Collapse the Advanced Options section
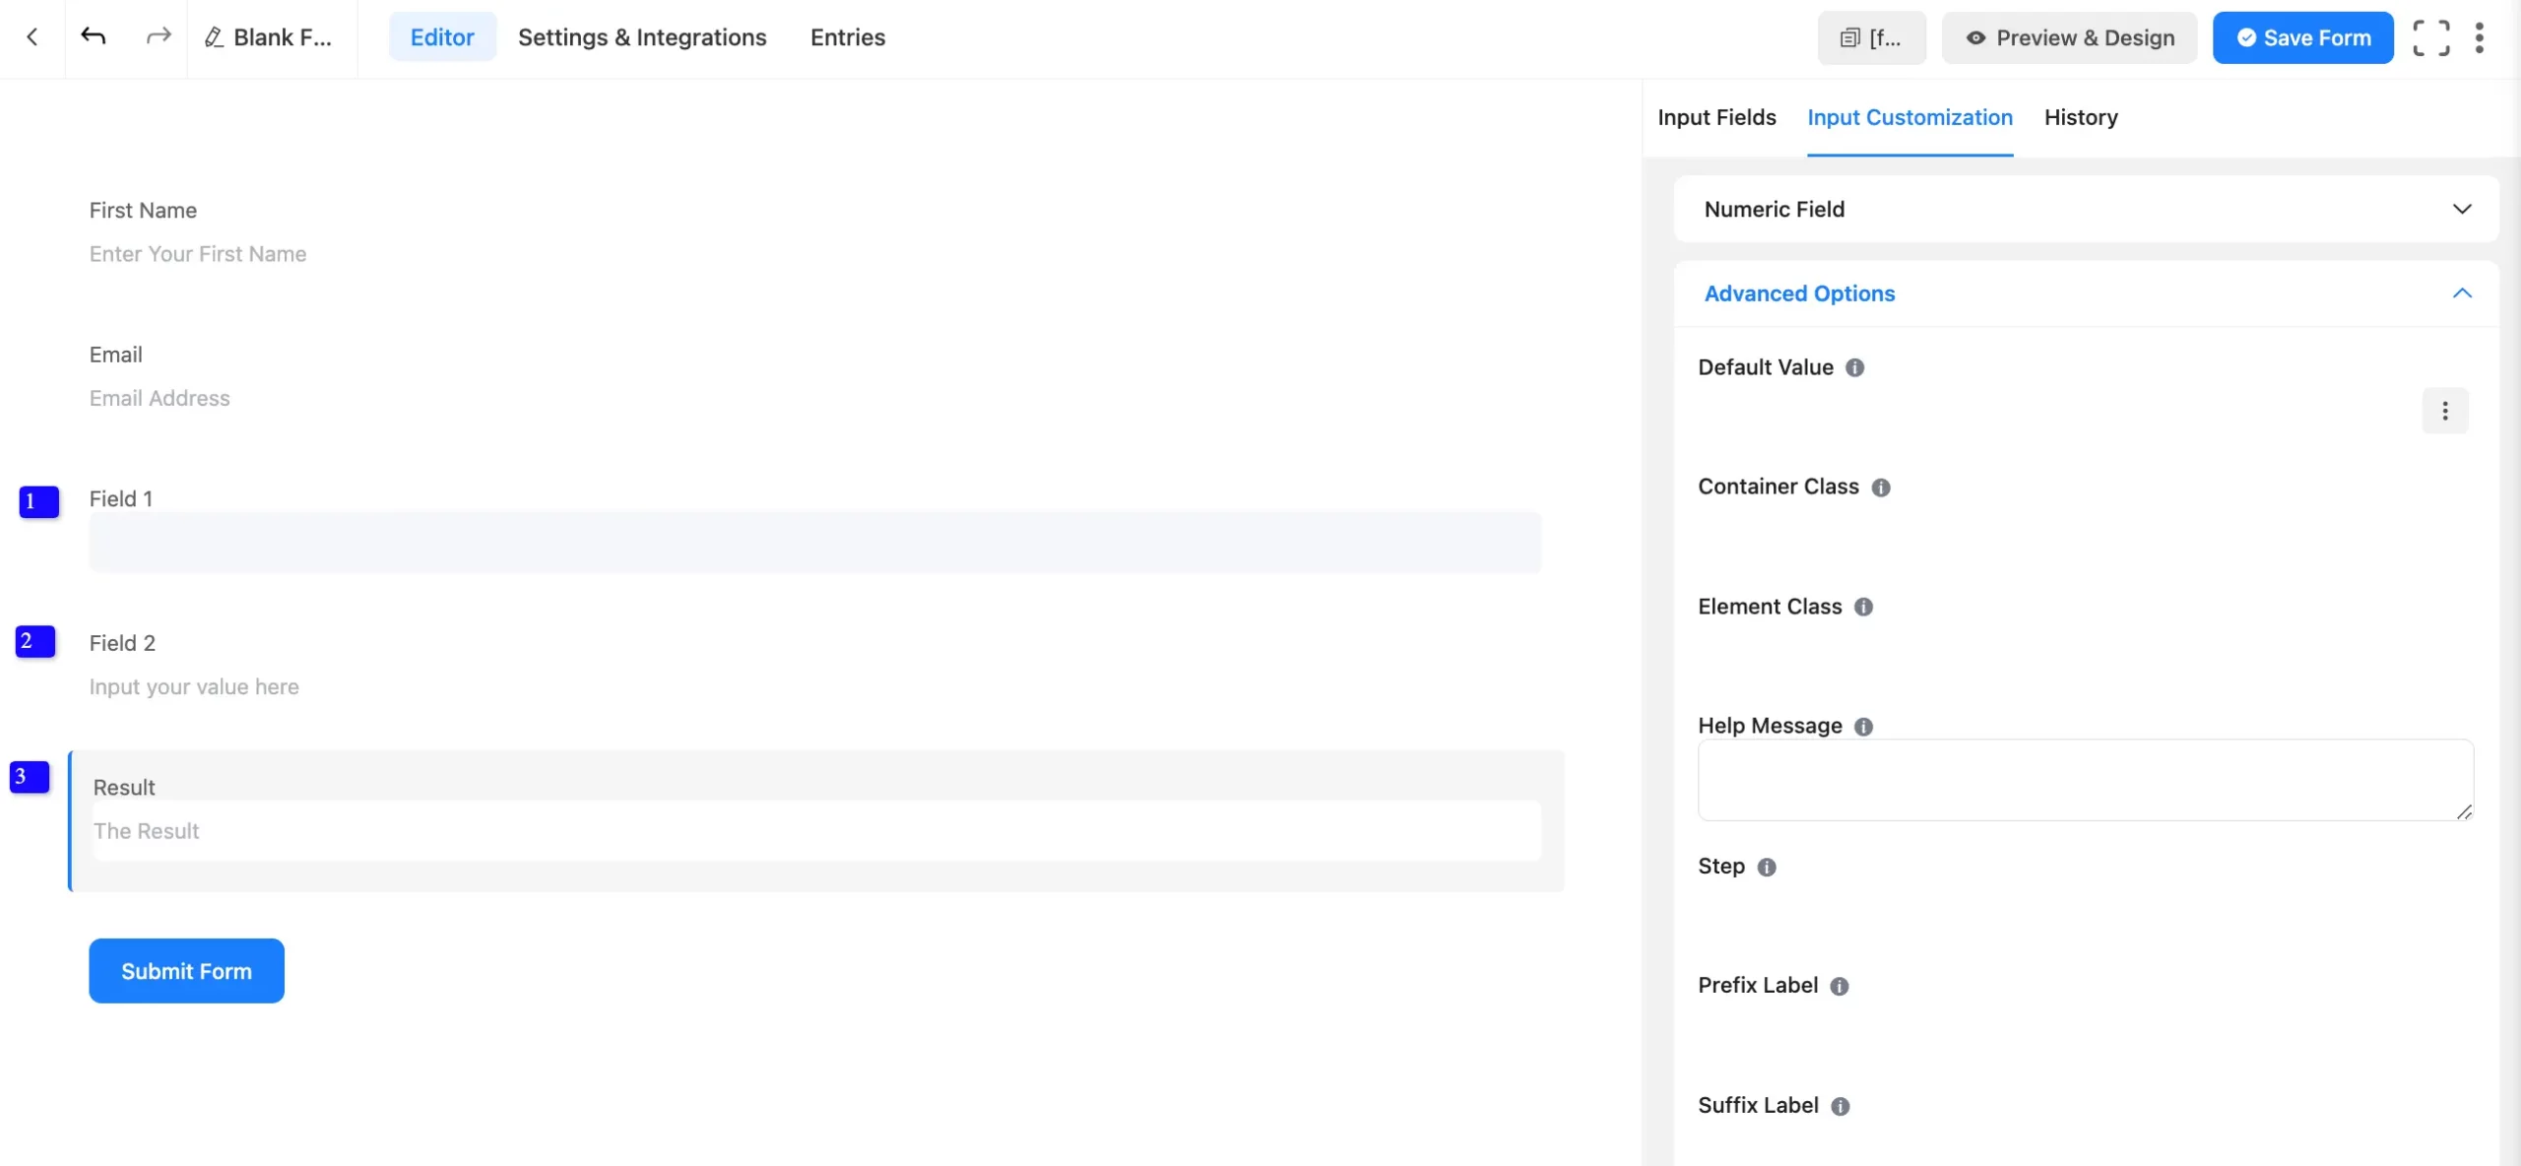The image size is (2521, 1166). pos(2461,293)
